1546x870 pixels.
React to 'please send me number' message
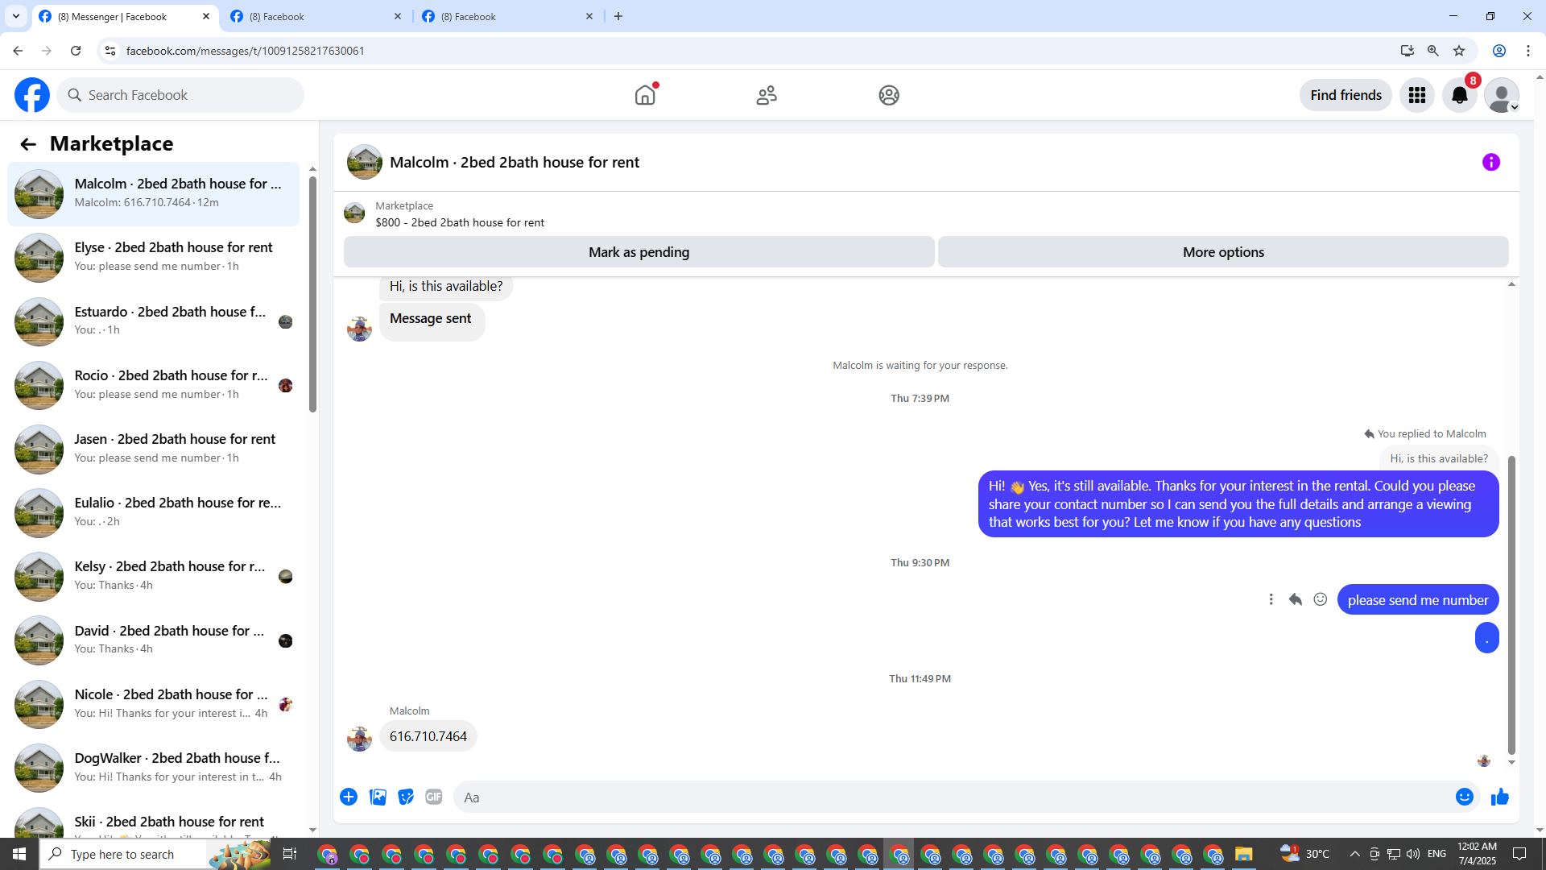[1320, 599]
